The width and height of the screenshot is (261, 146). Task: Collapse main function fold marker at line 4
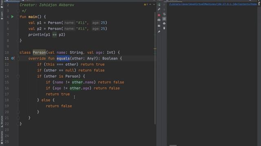[x=18, y=17]
